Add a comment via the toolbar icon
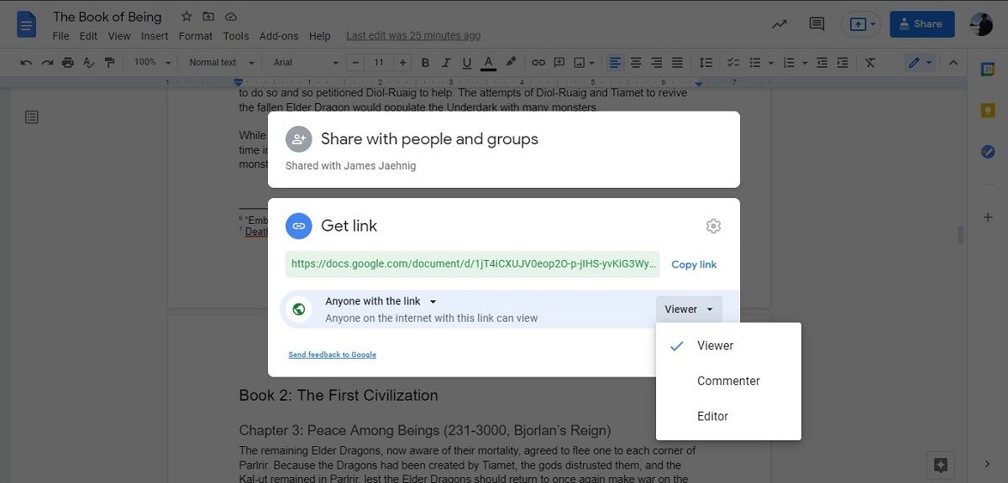Screen dimensions: 1008x483 [558, 62]
